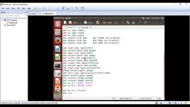Click the 10:58 PM clock
The image size is (190, 107).
155,18
